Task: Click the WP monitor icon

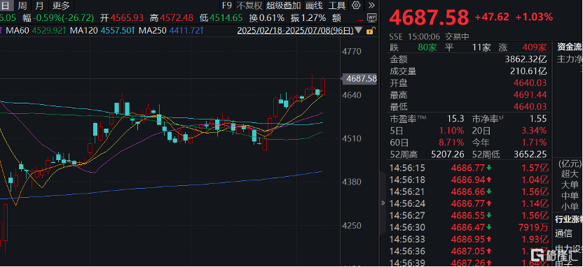Action: click(x=371, y=17)
